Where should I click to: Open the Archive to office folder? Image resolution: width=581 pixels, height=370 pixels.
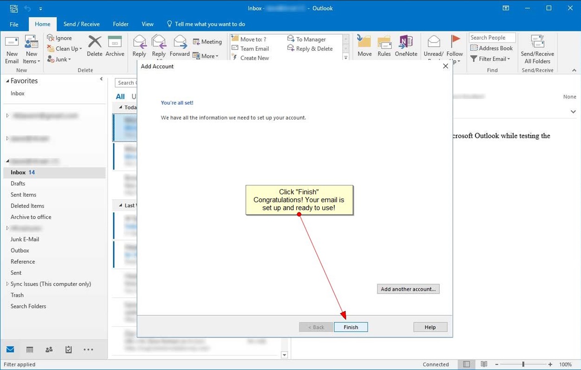coord(31,217)
